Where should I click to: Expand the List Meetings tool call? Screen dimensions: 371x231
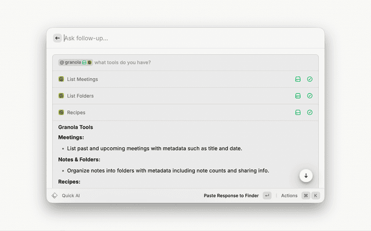pyautogui.click(x=82, y=79)
